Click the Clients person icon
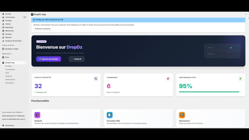 3,24
